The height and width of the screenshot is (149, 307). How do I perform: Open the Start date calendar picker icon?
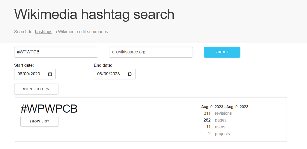(x=50, y=74)
